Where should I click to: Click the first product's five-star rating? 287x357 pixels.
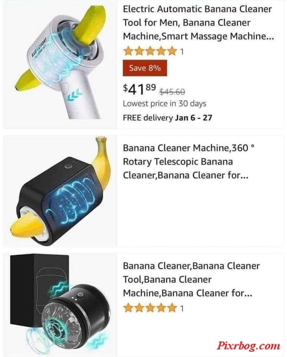point(150,51)
